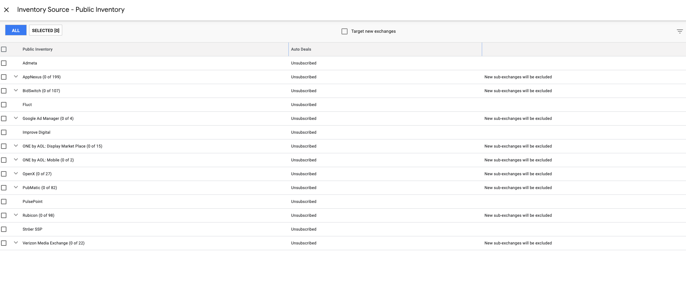Viewport: 686px width, 288px height.
Task: Click the Fluct row name
Action: pyautogui.click(x=27, y=105)
